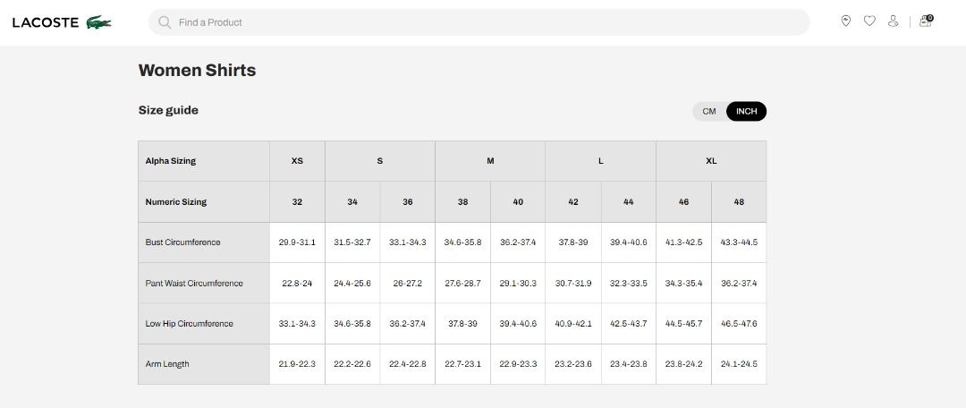Click the Arm Length row label
The width and height of the screenshot is (966, 408).
pyautogui.click(x=167, y=364)
